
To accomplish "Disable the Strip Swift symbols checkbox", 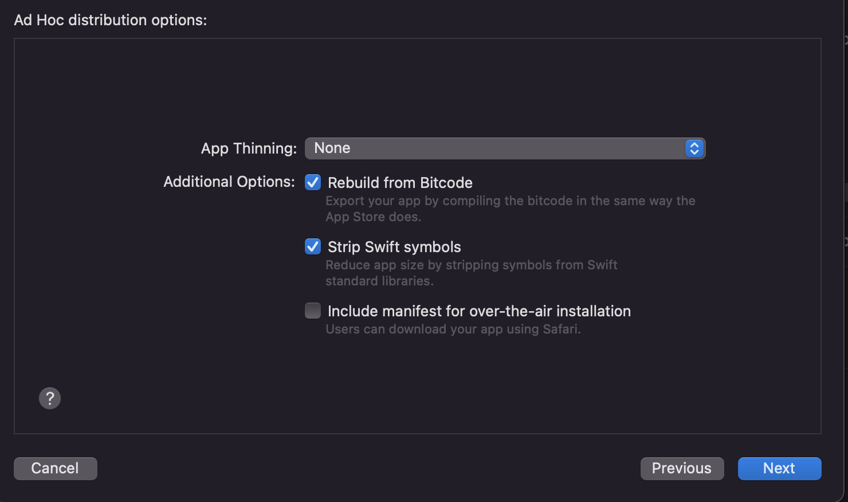I will click(313, 246).
